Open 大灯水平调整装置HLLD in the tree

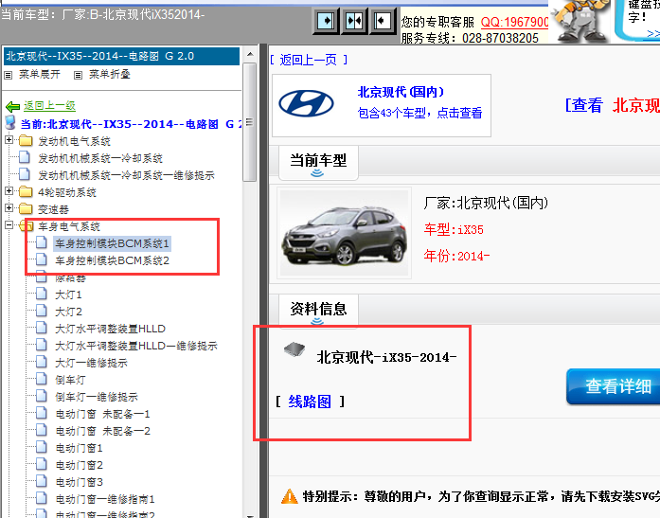tap(110, 329)
